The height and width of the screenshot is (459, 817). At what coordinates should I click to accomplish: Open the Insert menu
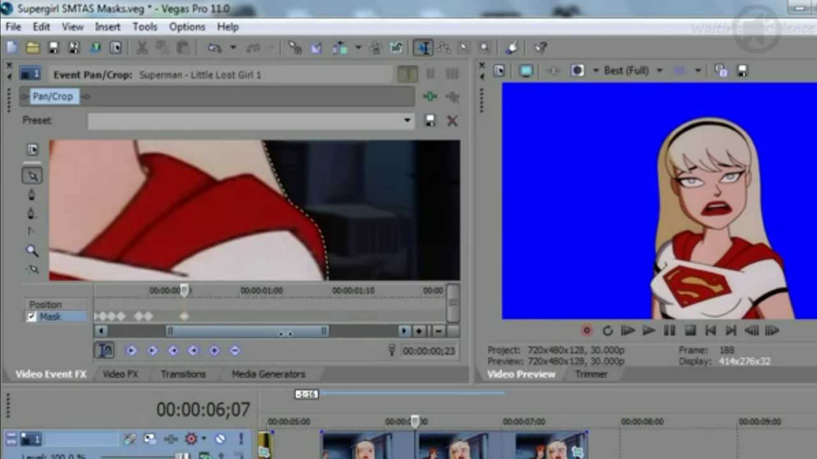pos(107,27)
